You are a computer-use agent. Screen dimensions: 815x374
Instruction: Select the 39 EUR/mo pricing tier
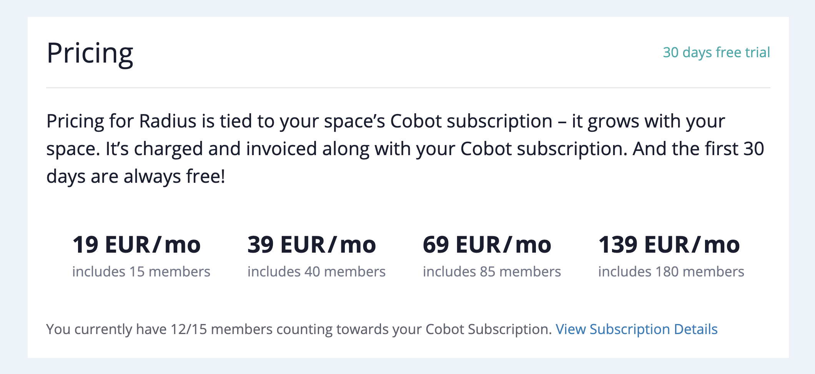click(312, 245)
